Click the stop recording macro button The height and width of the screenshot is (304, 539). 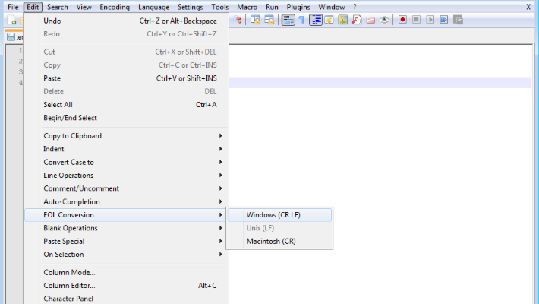[416, 20]
